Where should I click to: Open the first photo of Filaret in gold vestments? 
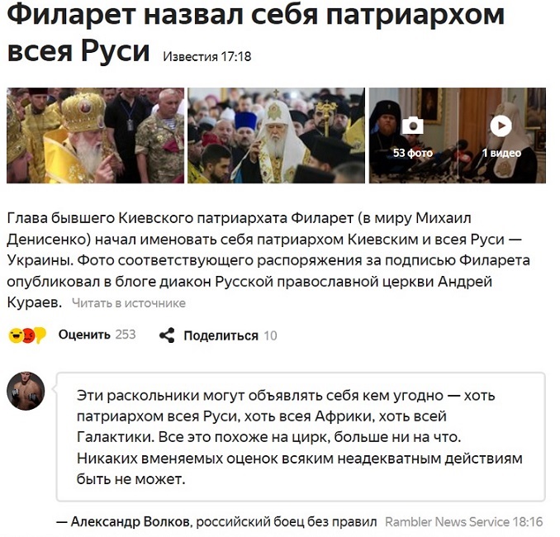pyautogui.click(x=95, y=135)
